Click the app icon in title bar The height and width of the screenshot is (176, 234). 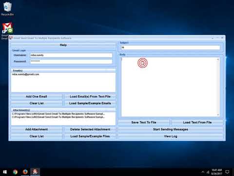(x=11, y=38)
